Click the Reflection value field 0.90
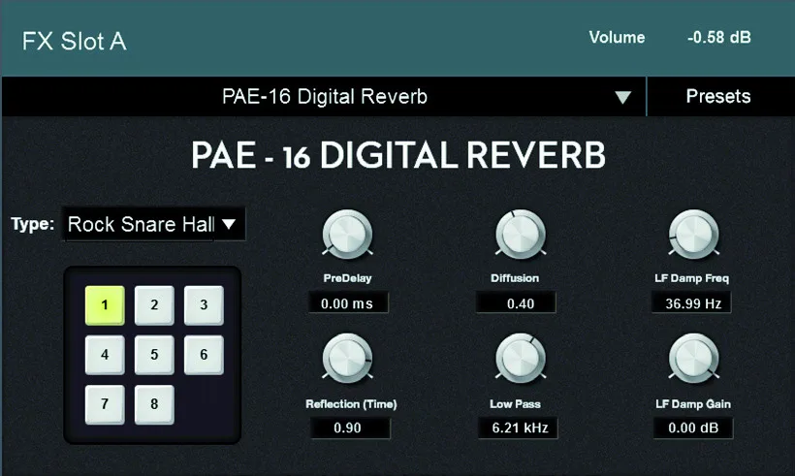 tap(350, 428)
